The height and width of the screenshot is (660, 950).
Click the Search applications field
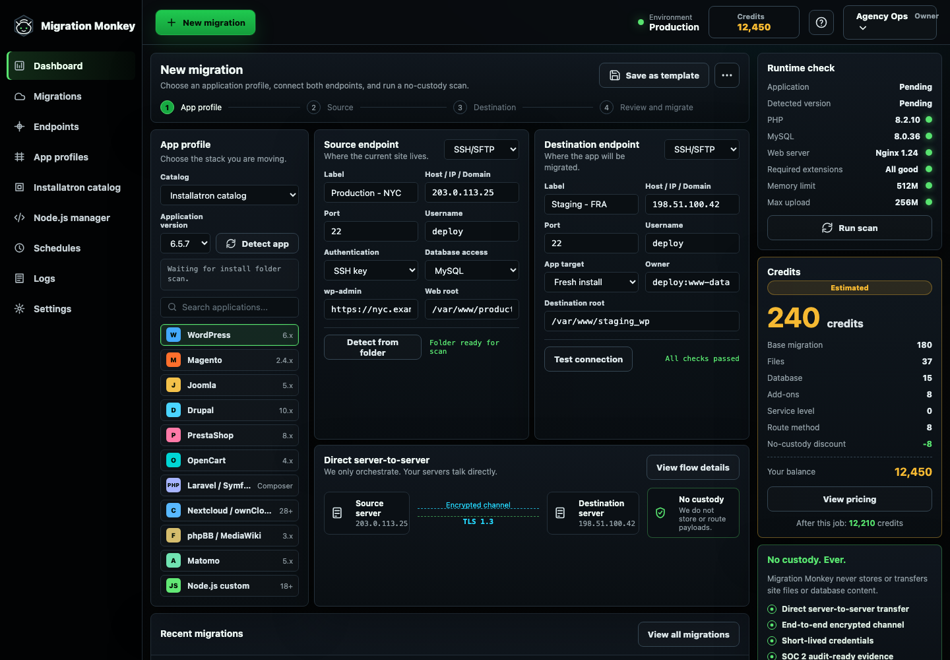tap(230, 307)
